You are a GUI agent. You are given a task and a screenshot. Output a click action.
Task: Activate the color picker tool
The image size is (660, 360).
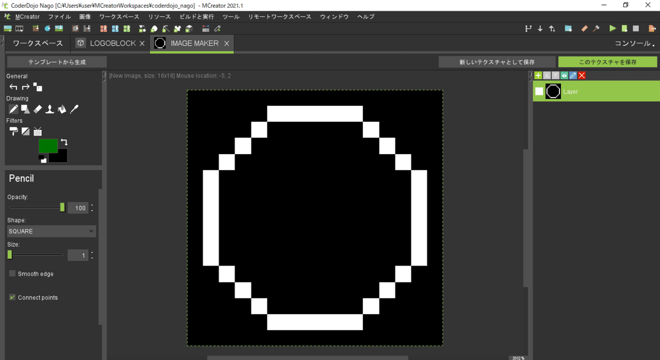(x=73, y=109)
